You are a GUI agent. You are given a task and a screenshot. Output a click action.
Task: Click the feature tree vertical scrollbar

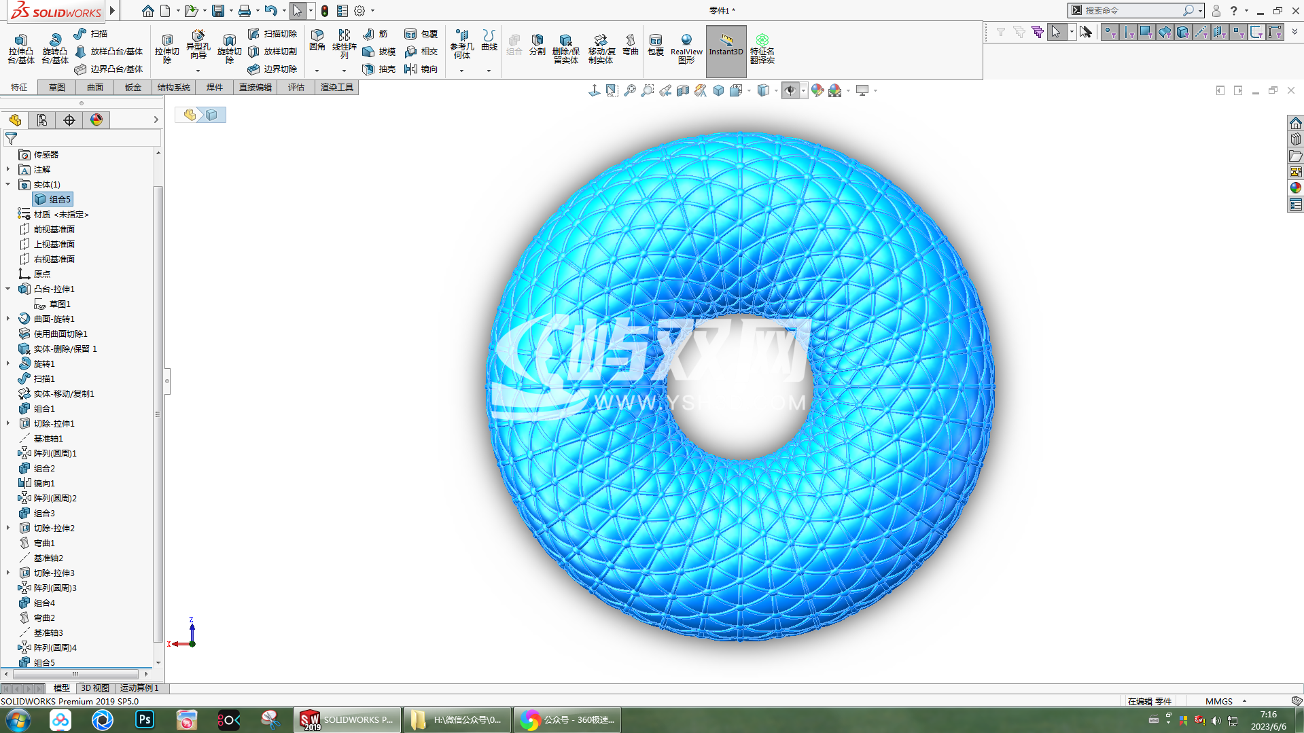tap(158, 414)
